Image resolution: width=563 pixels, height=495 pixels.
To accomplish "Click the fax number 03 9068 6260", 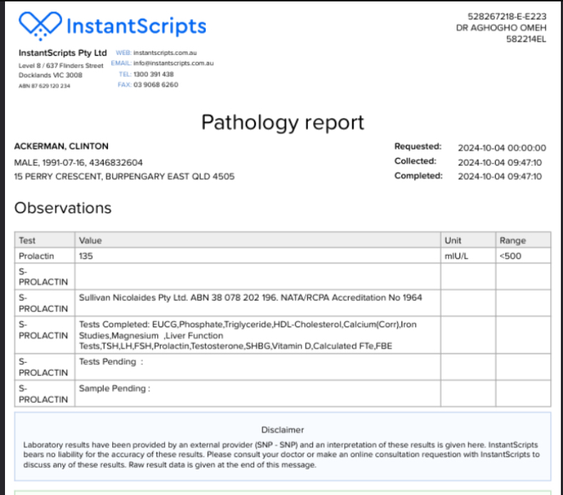I will (x=155, y=84).
